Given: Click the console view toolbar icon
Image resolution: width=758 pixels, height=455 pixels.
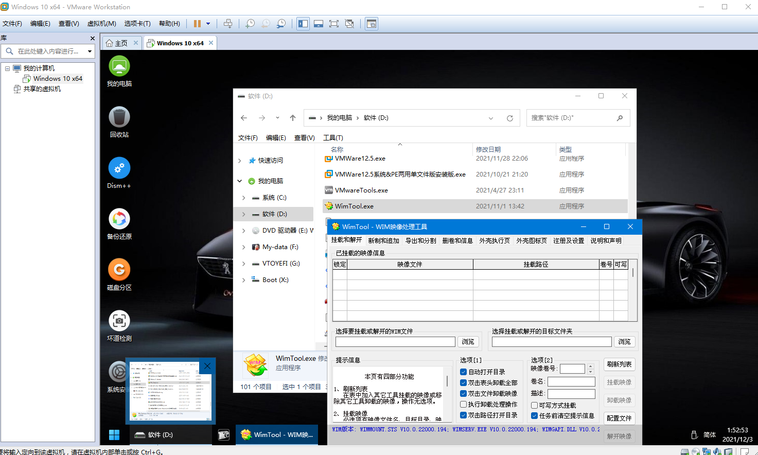Looking at the screenshot, I should coord(372,24).
